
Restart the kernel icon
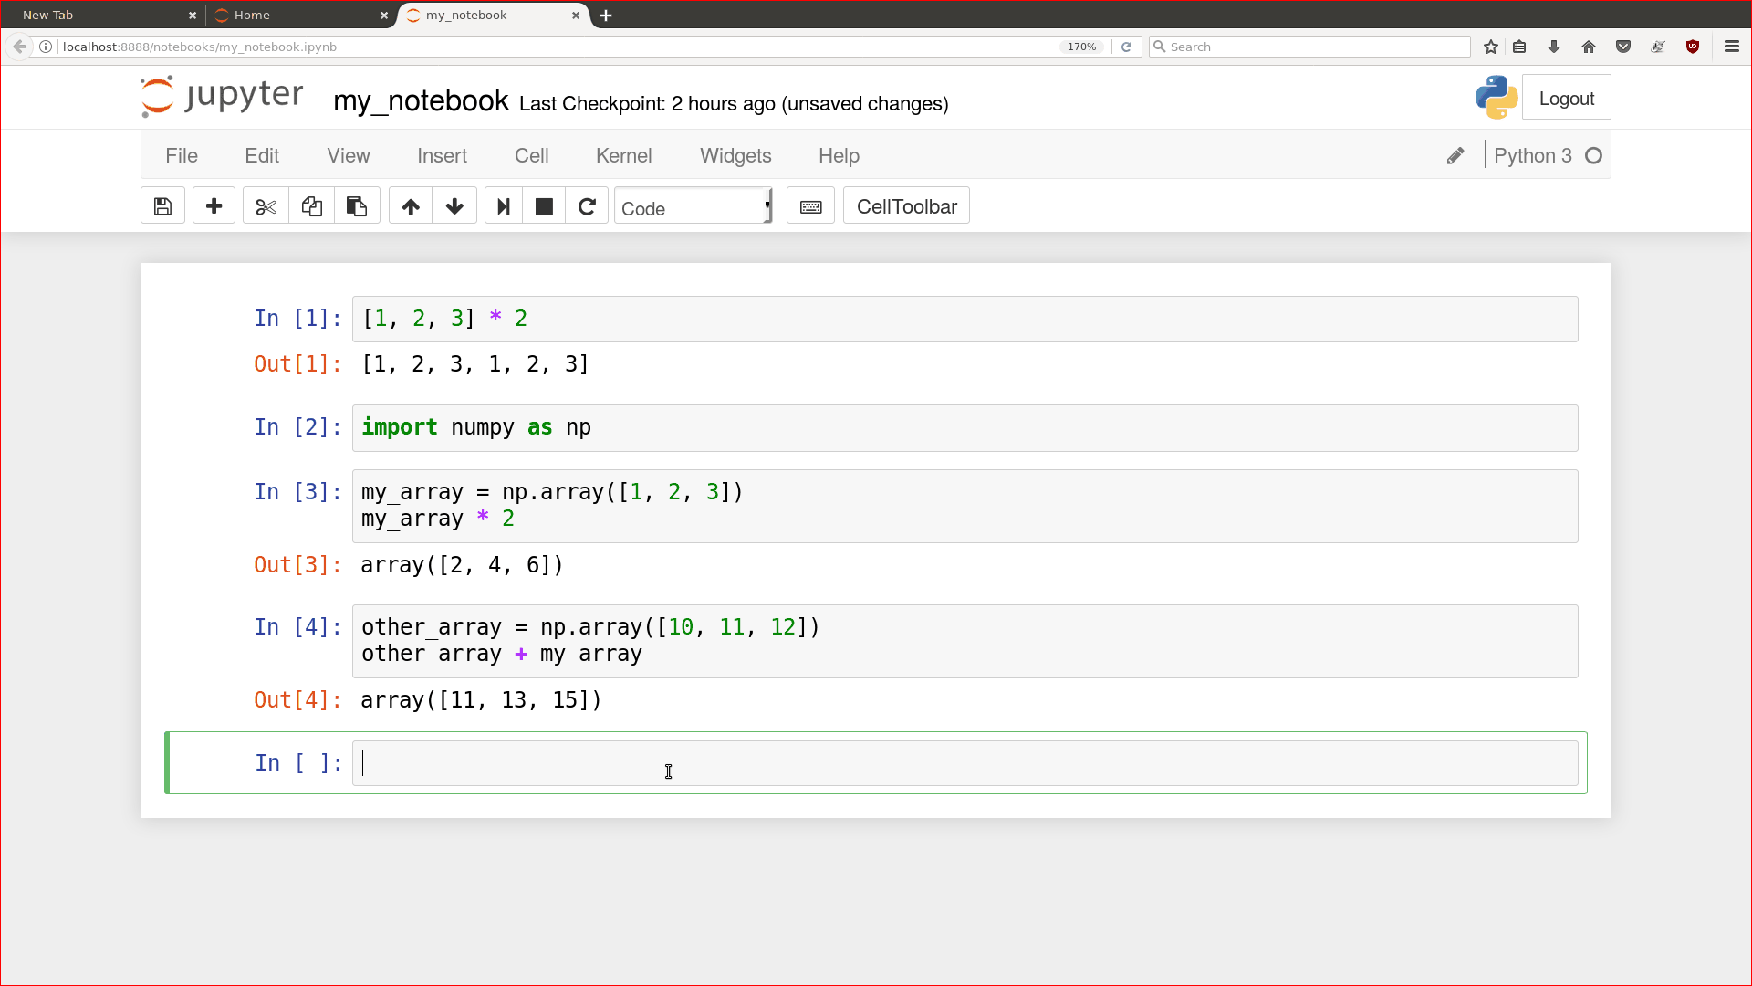(x=587, y=206)
